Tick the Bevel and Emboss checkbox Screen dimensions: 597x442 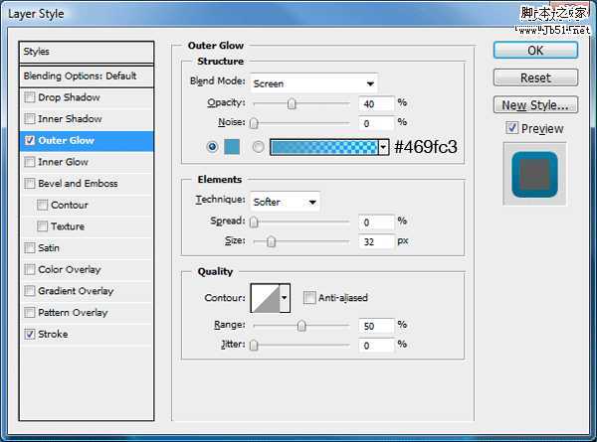pos(29,184)
